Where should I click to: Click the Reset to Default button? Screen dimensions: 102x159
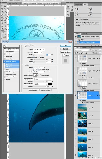click(45, 90)
